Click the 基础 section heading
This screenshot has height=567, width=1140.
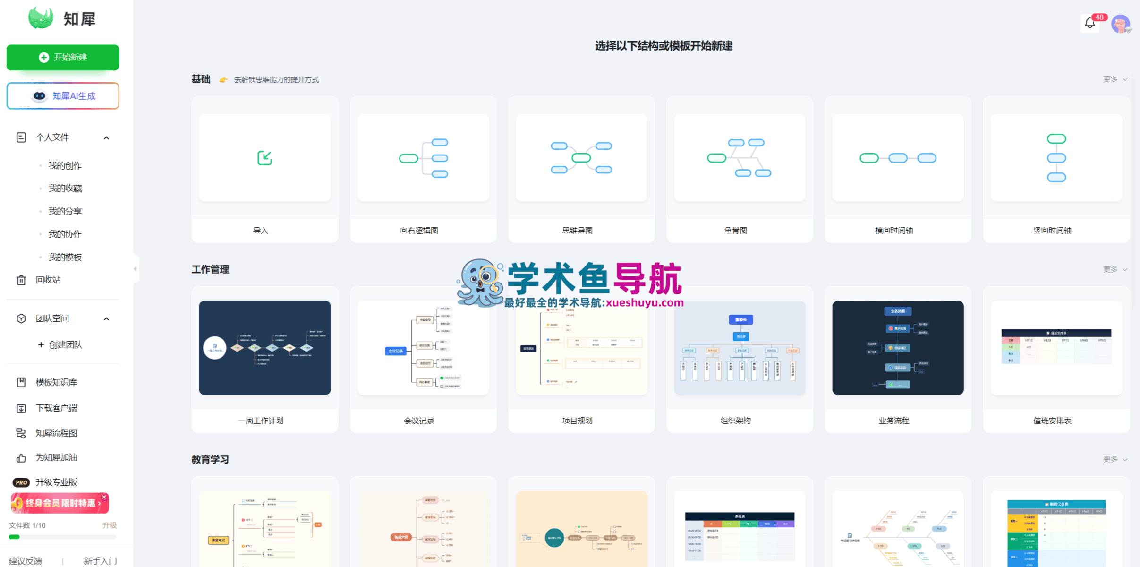coord(201,79)
